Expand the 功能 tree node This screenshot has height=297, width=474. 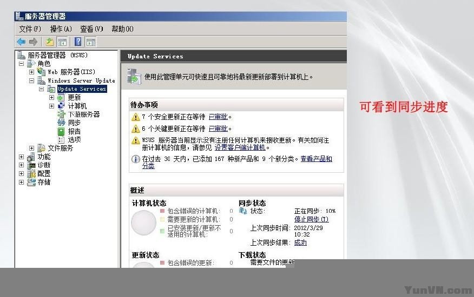click(21, 157)
